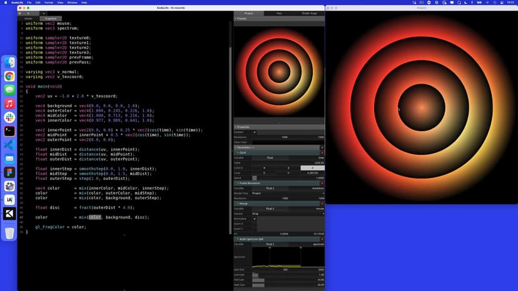Open Terminal from the dock

click(9, 131)
